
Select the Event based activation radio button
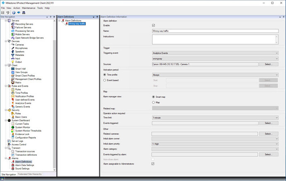pos(104,80)
